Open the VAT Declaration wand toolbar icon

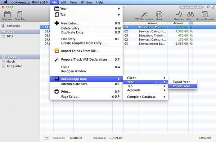pyautogui.click(x=144, y=14)
